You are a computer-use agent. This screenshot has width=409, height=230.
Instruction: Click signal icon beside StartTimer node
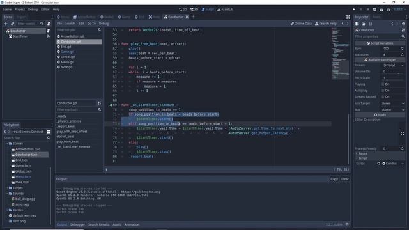(49, 36)
